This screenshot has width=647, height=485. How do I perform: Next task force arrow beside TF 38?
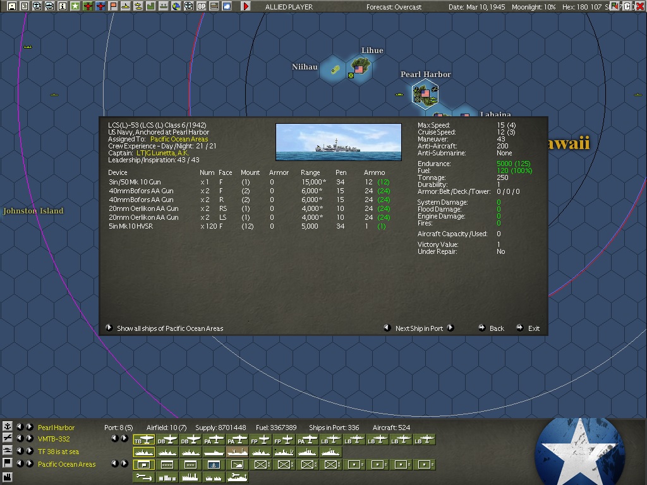29,451
